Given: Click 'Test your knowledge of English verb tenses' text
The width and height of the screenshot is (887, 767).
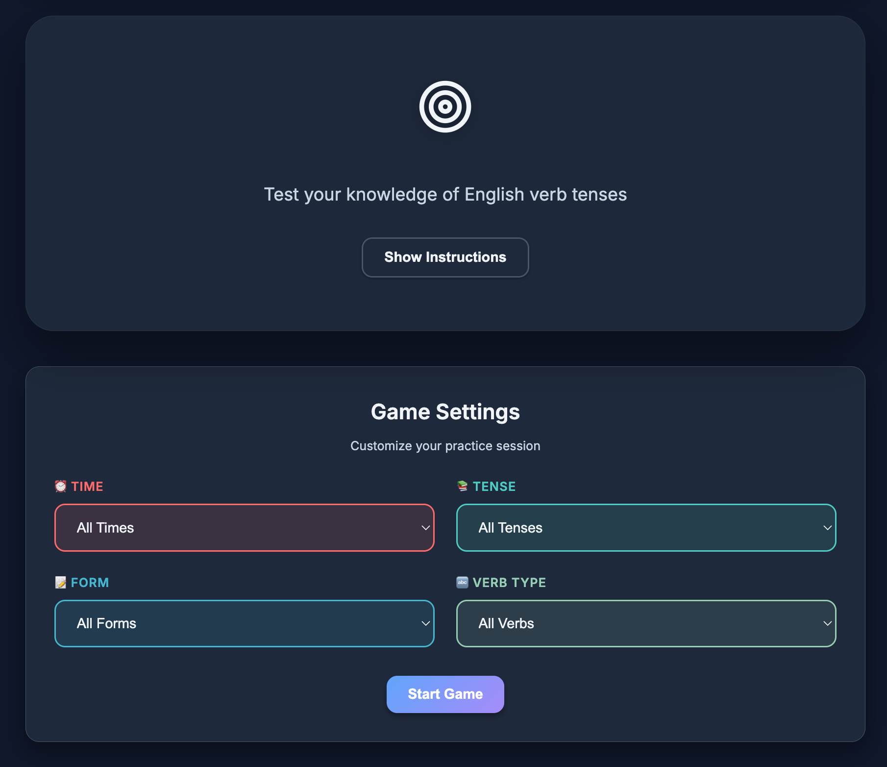Looking at the screenshot, I should pos(445,195).
